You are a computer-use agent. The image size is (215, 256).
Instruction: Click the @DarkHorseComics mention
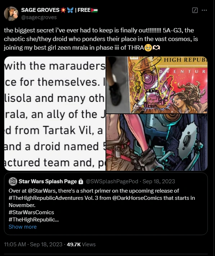(x=137, y=198)
